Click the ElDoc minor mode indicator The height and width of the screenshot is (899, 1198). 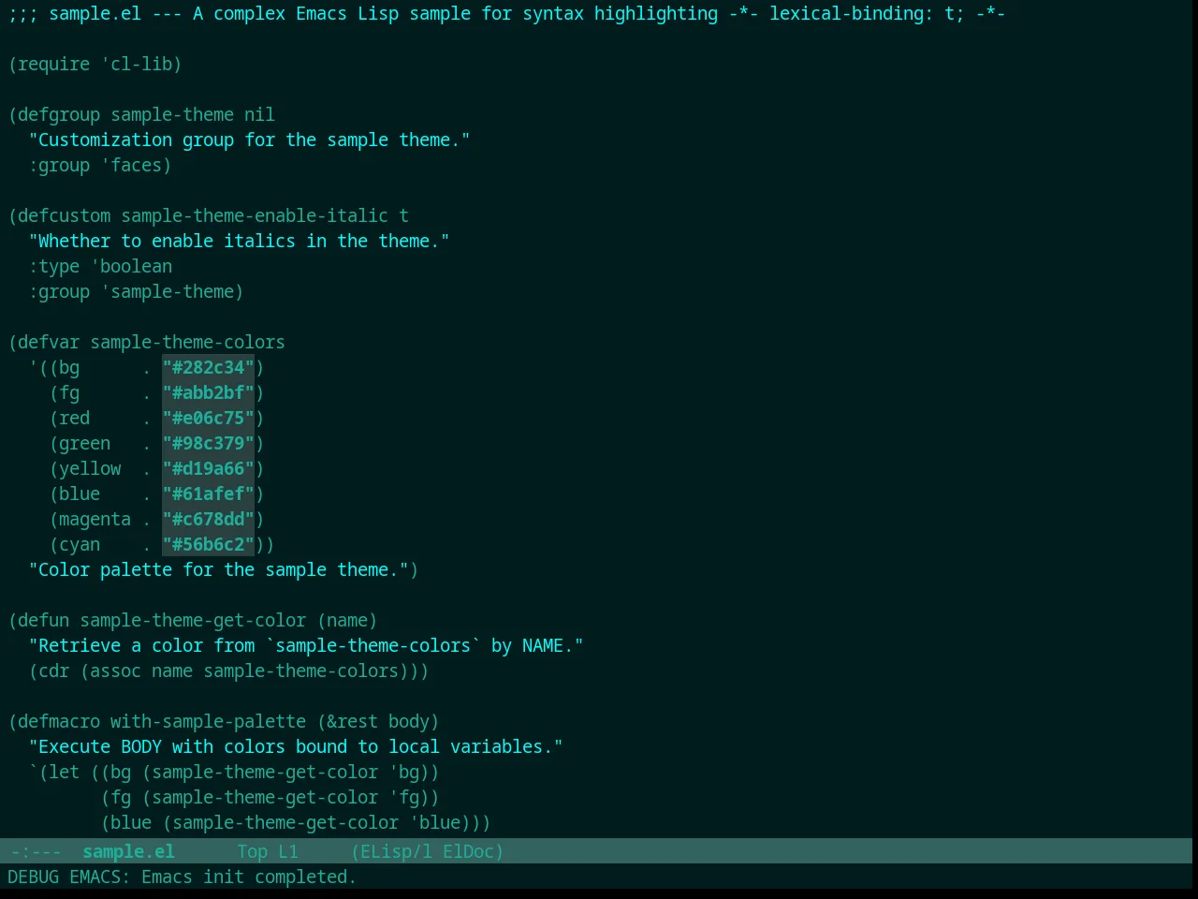tap(468, 851)
